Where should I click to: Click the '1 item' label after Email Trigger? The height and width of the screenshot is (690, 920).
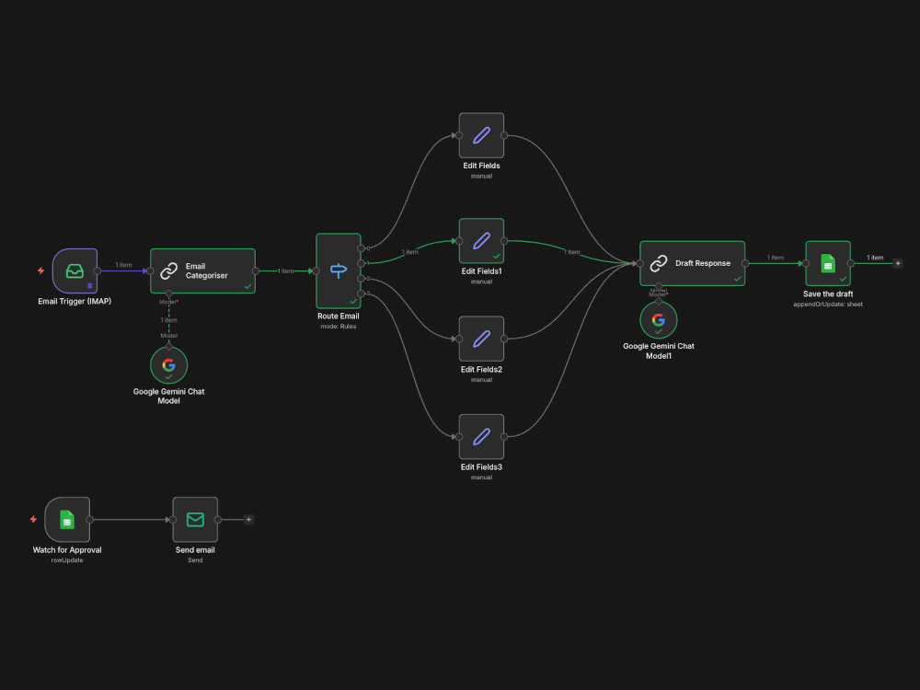tap(124, 265)
